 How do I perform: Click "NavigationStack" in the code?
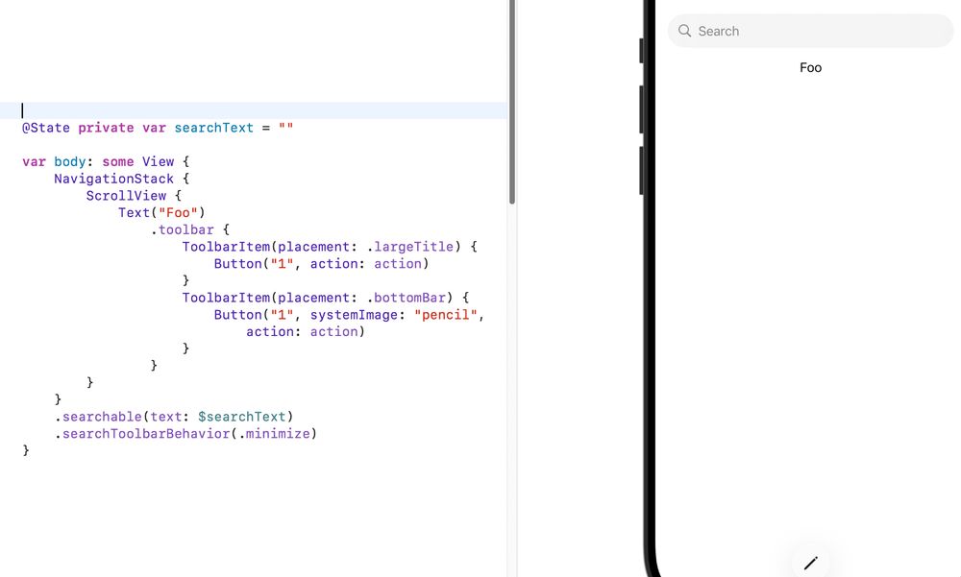(x=113, y=179)
